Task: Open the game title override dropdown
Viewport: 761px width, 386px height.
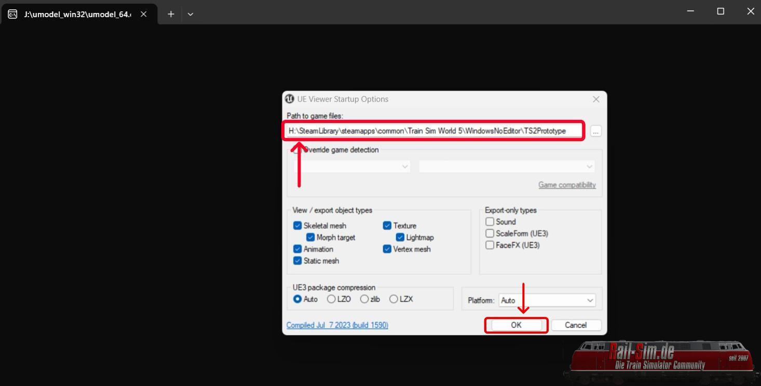Action: click(507, 167)
